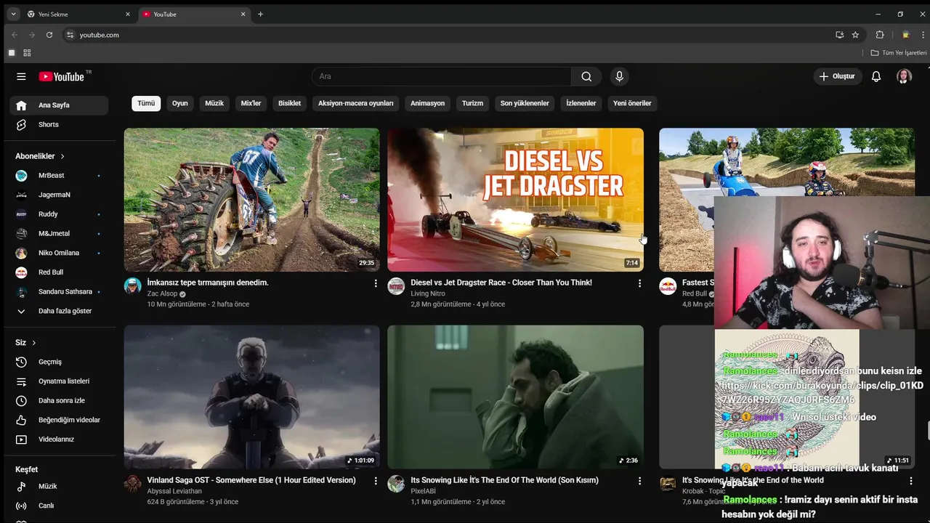Open Geçmiş history

[59, 362]
